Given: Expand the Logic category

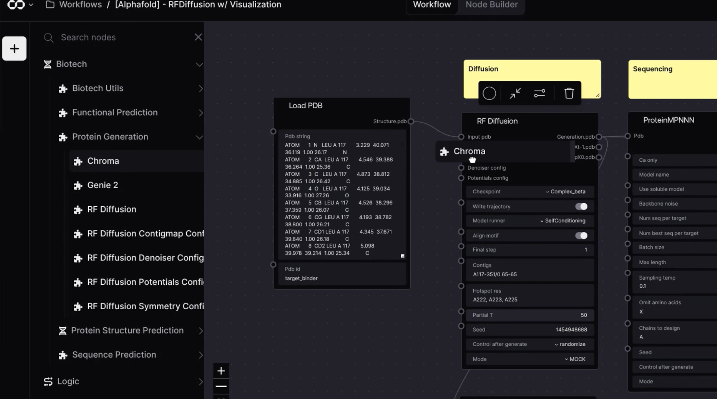Looking at the screenshot, I should 200,382.
